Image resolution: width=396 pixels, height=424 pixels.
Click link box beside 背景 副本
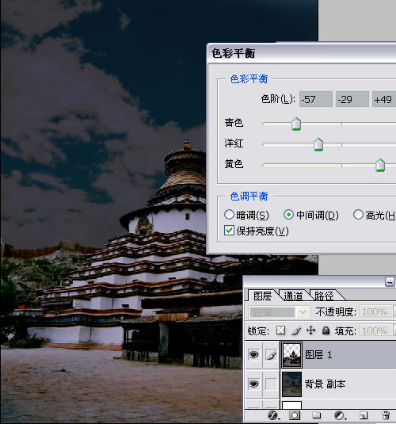tap(272, 384)
